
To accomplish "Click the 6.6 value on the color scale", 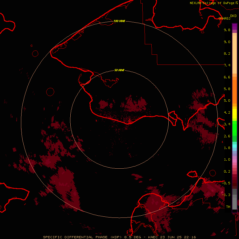I will [x=227, y=77].
